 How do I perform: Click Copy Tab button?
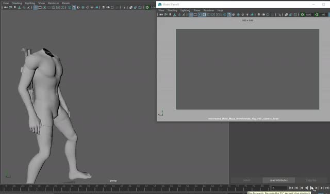click(x=311, y=180)
